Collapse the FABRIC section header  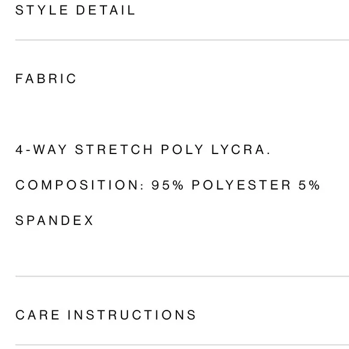(182, 79)
